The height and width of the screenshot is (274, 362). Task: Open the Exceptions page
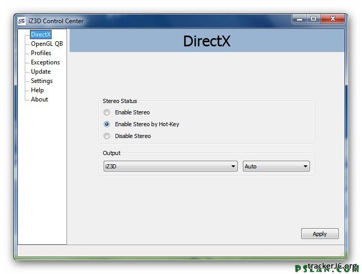[45, 62]
